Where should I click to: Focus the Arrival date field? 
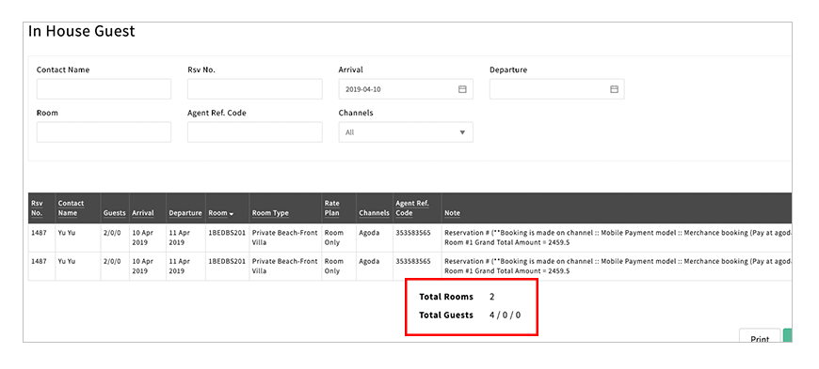[x=406, y=89]
